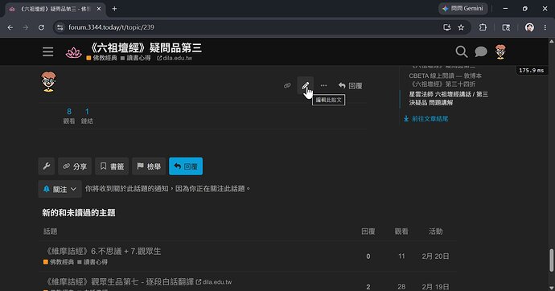Sort topics by 活動 column header

pyautogui.click(x=436, y=232)
